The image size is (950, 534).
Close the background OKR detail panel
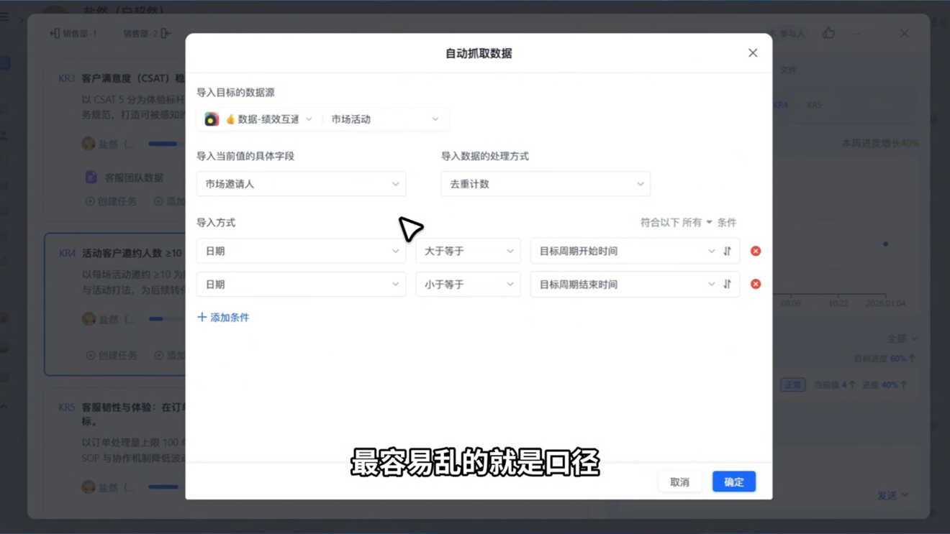pos(904,33)
